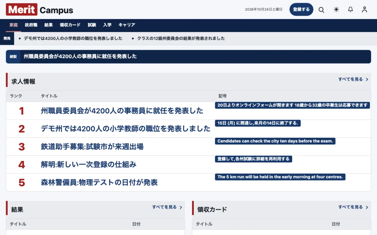377x235 pixels.
Task: Click chevron next to 領収カード すべてを見る
Action: [x=367, y=207]
